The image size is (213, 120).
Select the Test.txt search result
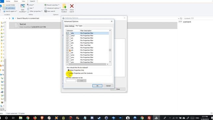pos(93,25)
